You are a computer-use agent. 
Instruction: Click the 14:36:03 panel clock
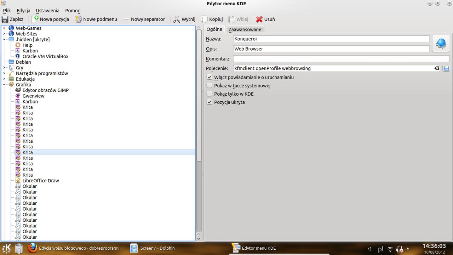[x=434, y=246]
